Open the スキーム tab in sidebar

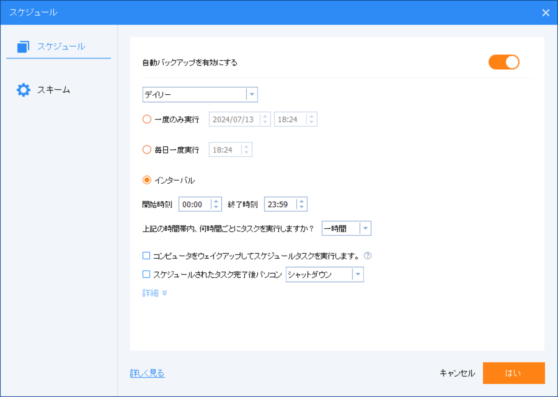tap(59, 90)
